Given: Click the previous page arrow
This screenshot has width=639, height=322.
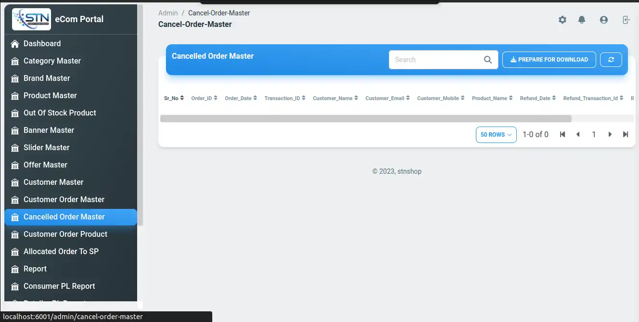Looking at the screenshot, I should pos(578,135).
